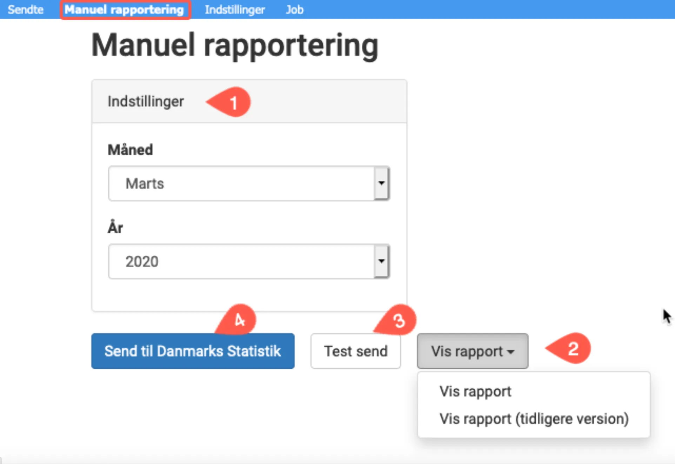Click the Måned label above the month selector
This screenshot has width=675, height=464.
(130, 149)
